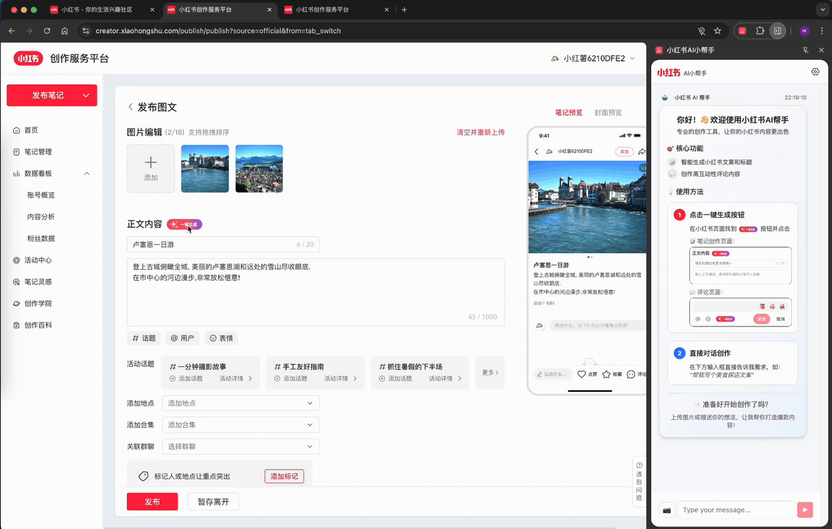This screenshot has height=529, width=832.
Task: Click the send arrow in AI chat
Action: tap(804, 510)
